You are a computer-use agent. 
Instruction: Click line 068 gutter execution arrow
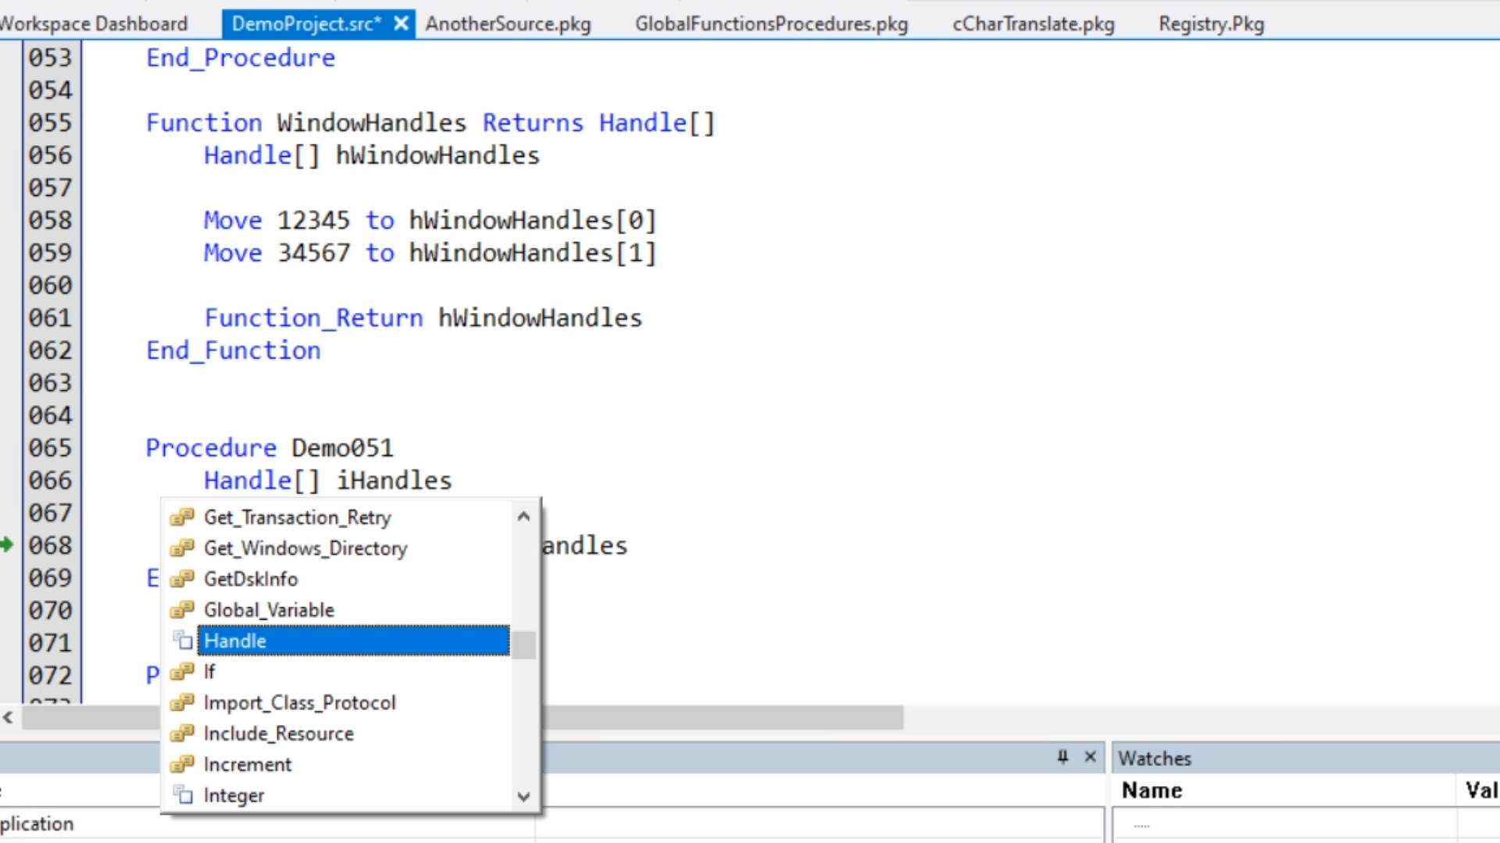click(7, 545)
